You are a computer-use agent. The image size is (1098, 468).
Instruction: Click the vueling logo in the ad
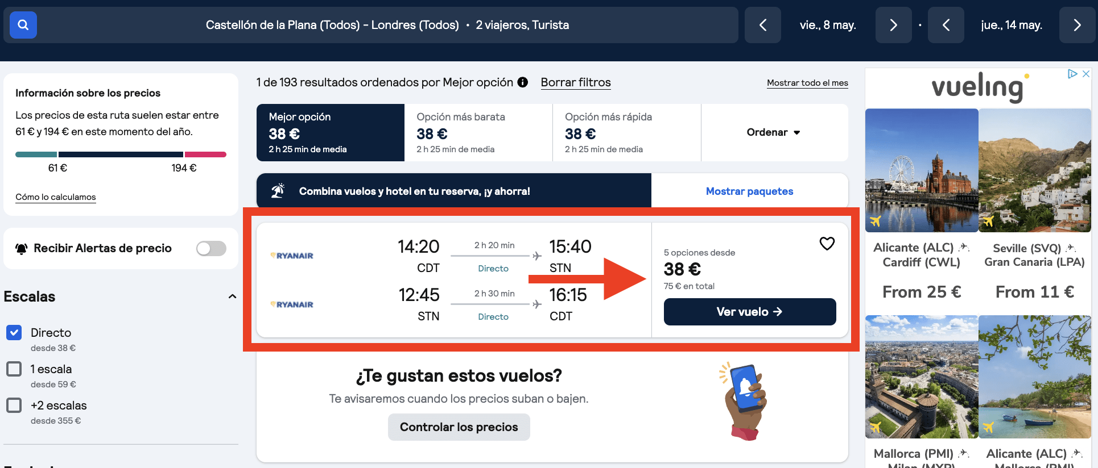[980, 87]
